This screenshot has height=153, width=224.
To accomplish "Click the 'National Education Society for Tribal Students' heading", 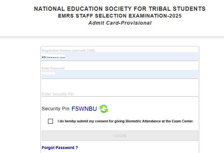I will 120,9.
